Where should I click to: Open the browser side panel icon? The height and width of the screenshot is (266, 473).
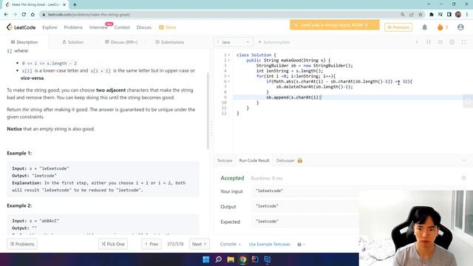pyautogui.click(x=449, y=14)
